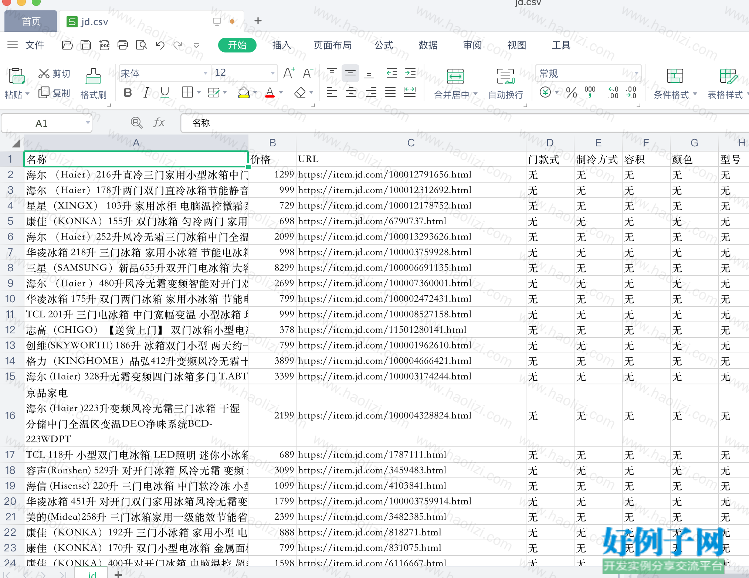749x578 pixels.
Task: Decrease indent icon
Action: [x=392, y=73]
